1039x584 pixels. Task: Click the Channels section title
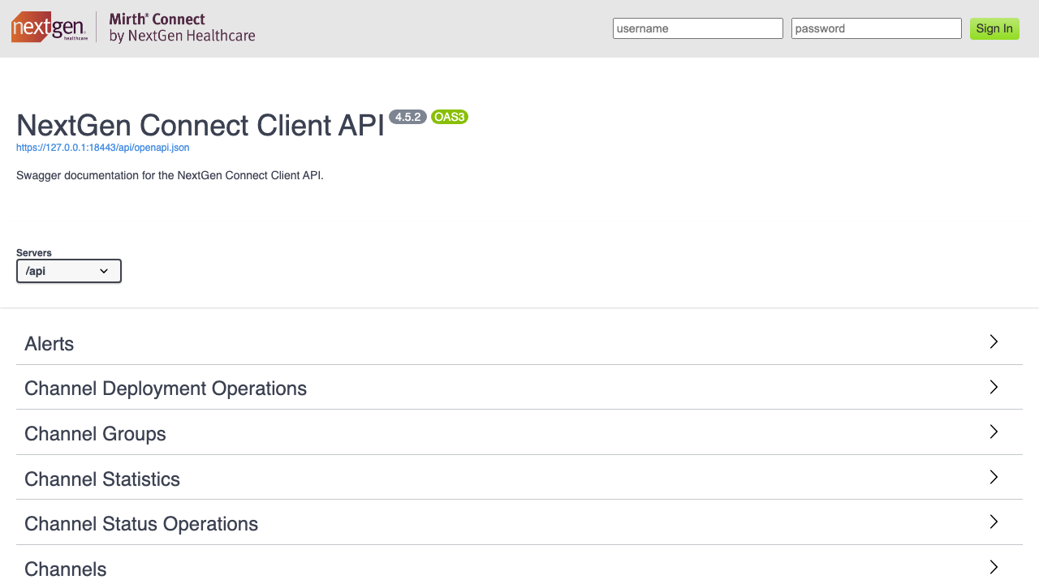(x=66, y=569)
